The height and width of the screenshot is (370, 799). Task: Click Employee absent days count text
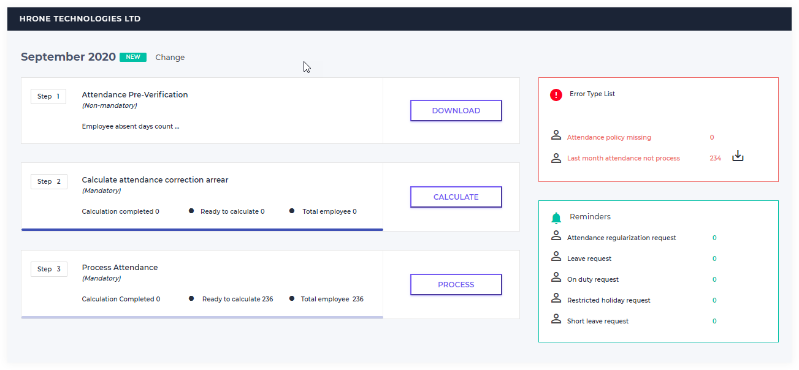131,127
